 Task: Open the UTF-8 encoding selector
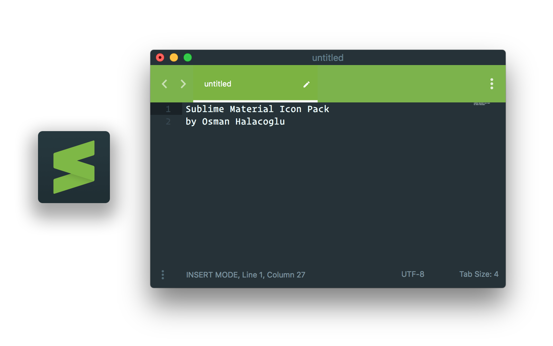413,274
